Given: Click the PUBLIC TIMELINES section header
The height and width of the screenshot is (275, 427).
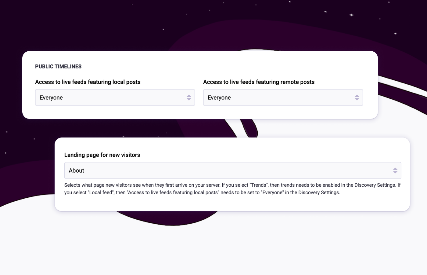Looking at the screenshot, I should 58,66.
